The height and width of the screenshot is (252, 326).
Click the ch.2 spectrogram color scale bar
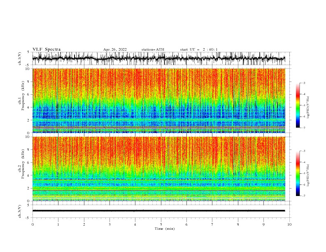pos(298,173)
